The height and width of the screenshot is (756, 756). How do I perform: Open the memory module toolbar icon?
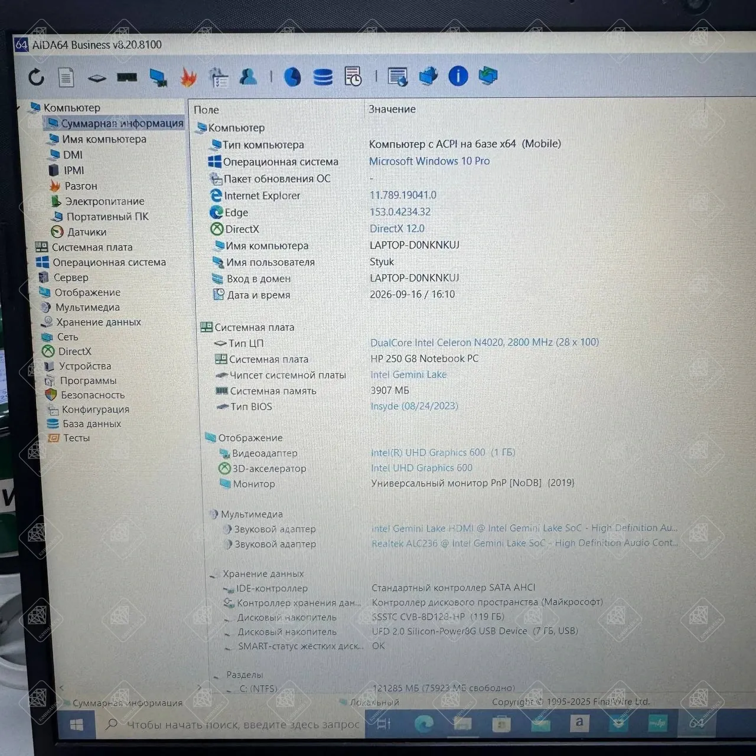(x=127, y=77)
